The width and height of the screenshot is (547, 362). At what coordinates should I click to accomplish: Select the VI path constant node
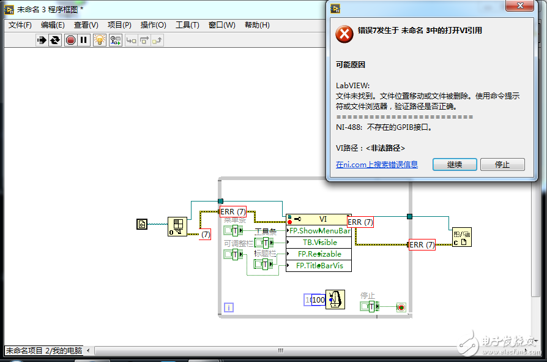click(x=142, y=224)
